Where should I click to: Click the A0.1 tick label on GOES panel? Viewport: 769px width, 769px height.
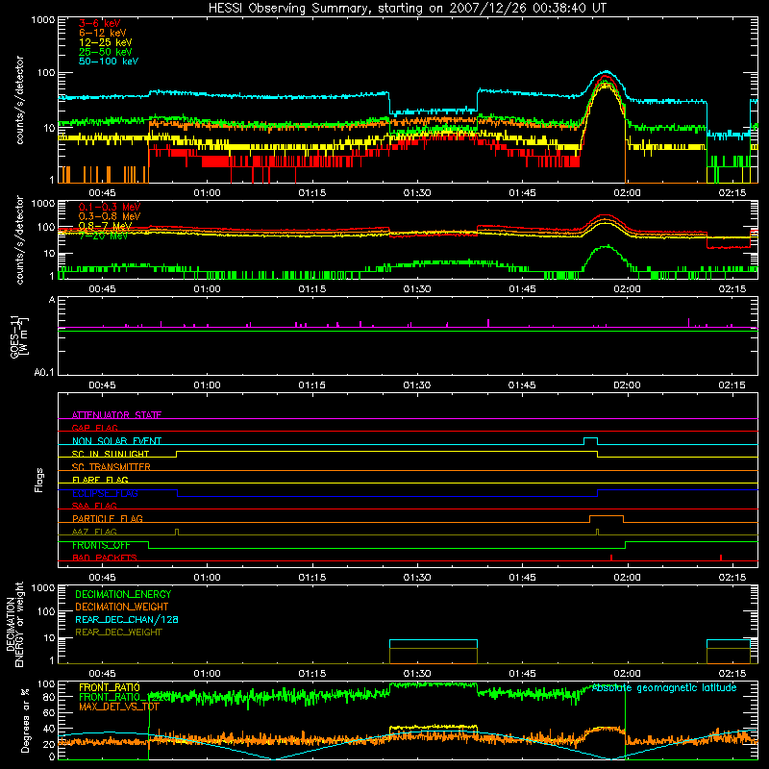point(44,373)
